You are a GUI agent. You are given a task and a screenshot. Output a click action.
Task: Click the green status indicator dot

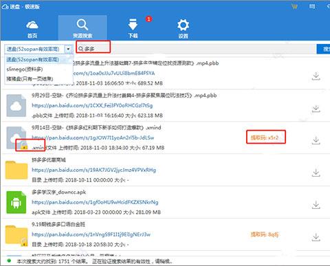9,261
